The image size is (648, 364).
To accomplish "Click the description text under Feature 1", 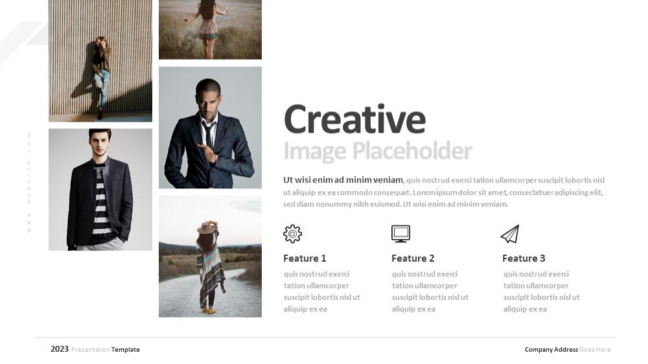I will click(321, 291).
